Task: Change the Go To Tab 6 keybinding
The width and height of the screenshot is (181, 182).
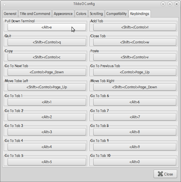Action: 135,102
